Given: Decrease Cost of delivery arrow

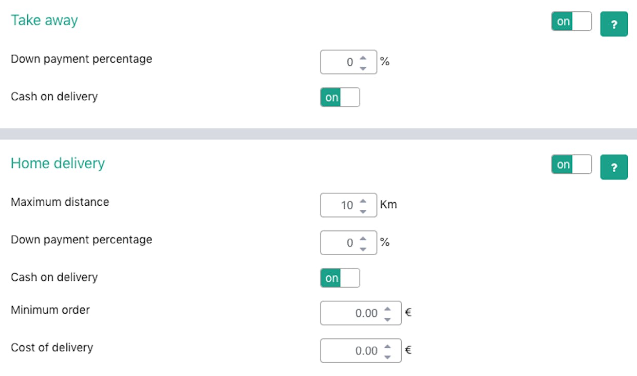Looking at the screenshot, I should (x=387, y=356).
